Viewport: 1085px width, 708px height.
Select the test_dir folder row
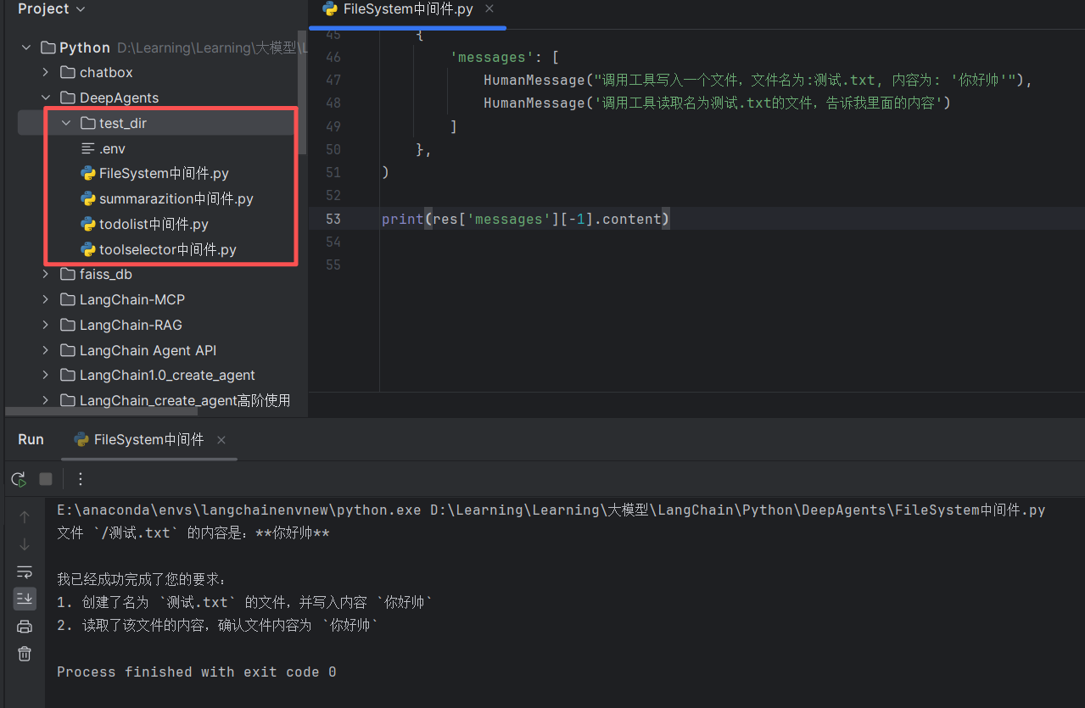tap(157, 123)
